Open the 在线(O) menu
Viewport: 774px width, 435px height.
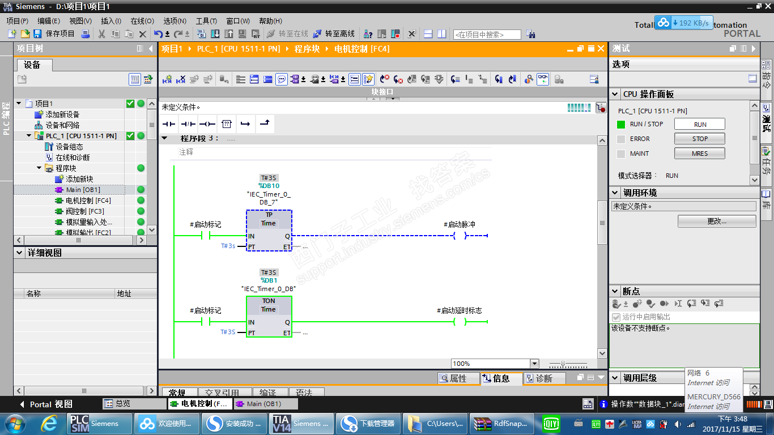pyautogui.click(x=142, y=21)
